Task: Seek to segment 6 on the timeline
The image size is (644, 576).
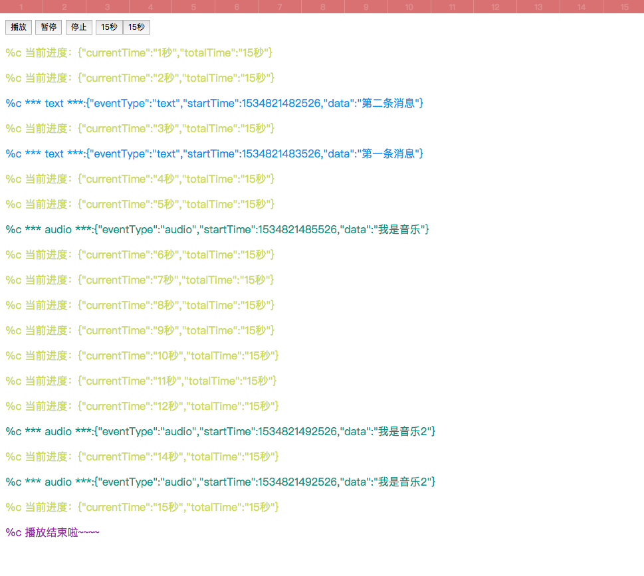Action: (x=237, y=7)
